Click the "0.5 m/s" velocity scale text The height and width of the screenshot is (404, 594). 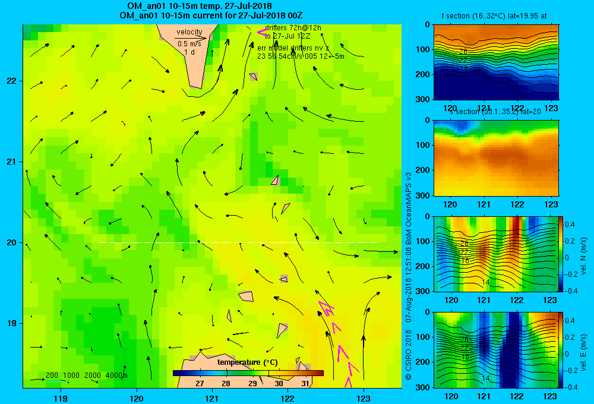click(189, 44)
